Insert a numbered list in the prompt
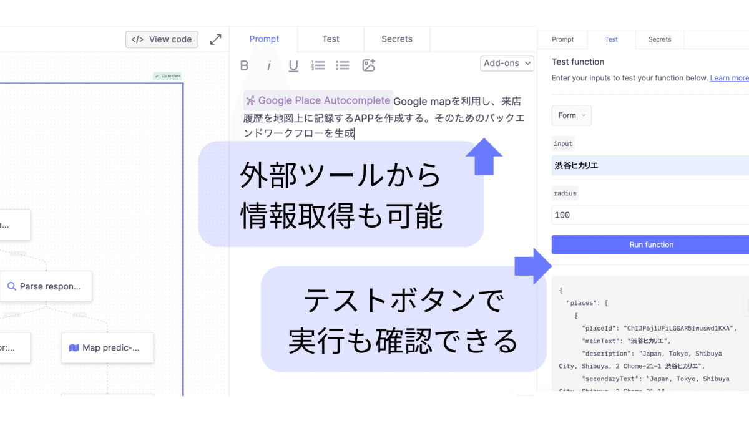749x421 pixels. [318, 65]
